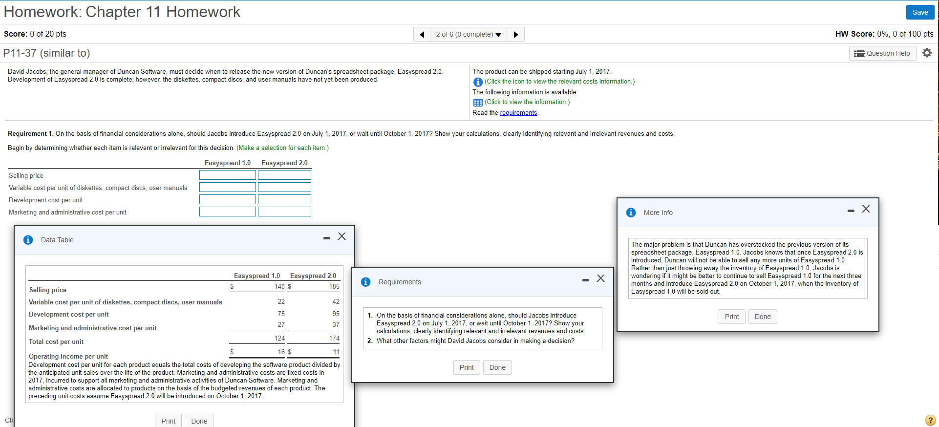Select Development cost Easyspread 1.0 dropdown

(228, 199)
